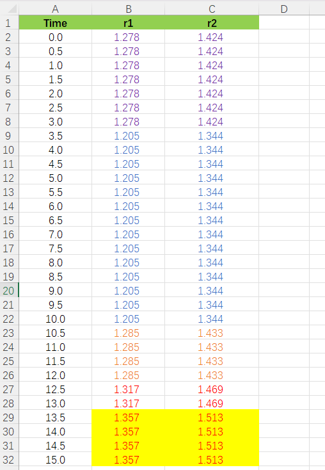This screenshot has width=325, height=470.
Task: Click r1 value 1.278 in row 8
Action: 128,122
